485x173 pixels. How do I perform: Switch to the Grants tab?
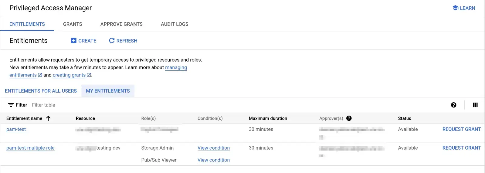[x=73, y=24]
